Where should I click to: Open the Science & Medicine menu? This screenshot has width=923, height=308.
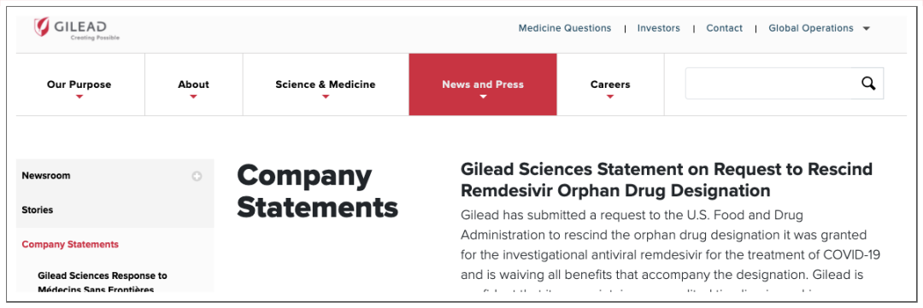point(326,84)
